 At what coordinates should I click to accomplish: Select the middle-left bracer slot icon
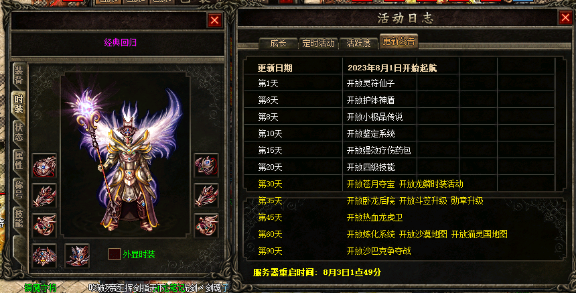44,196
